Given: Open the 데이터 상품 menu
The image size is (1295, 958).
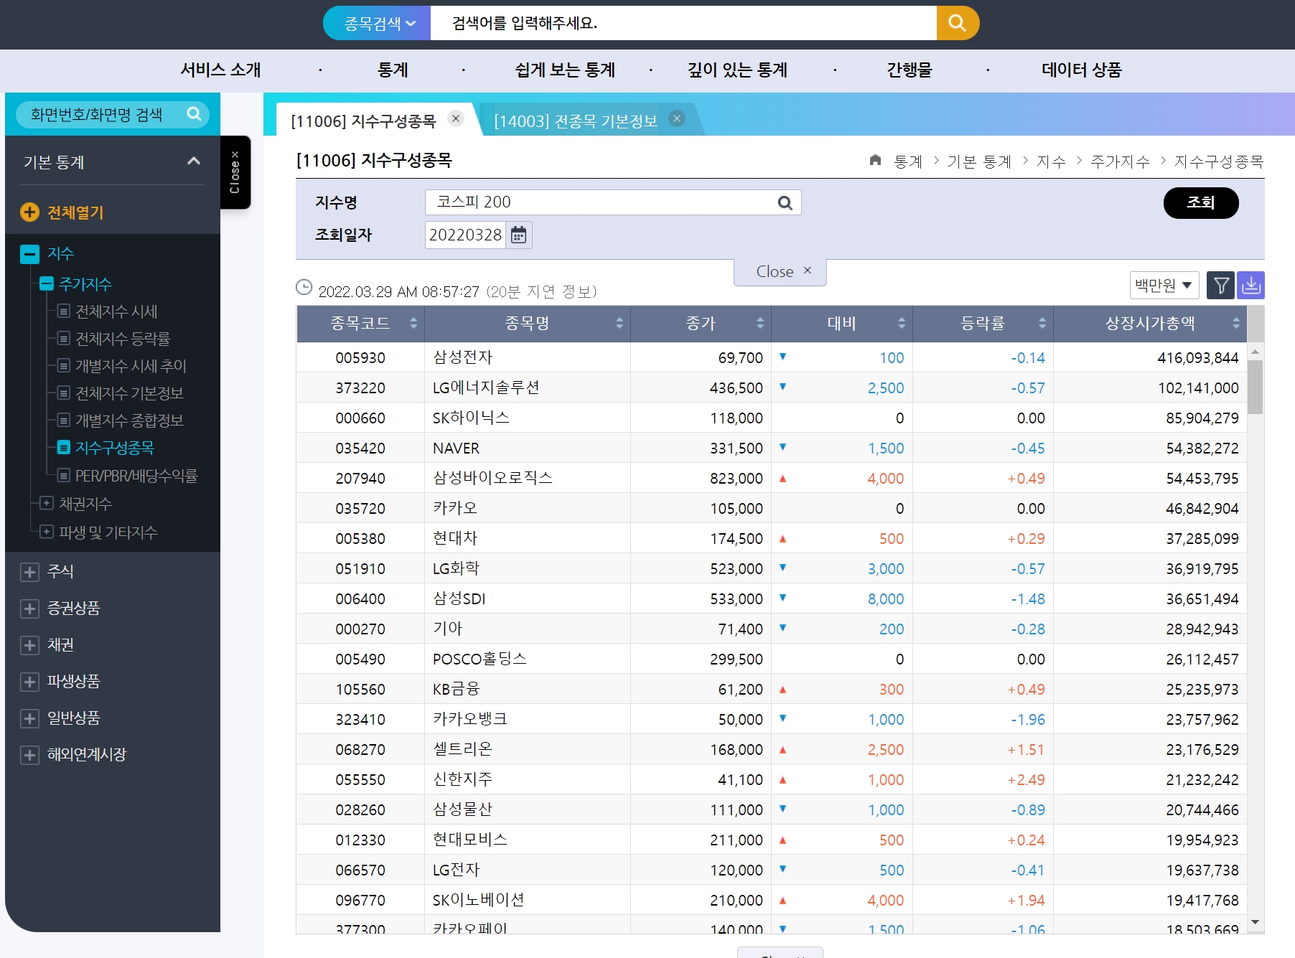Looking at the screenshot, I should pyautogui.click(x=1082, y=70).
